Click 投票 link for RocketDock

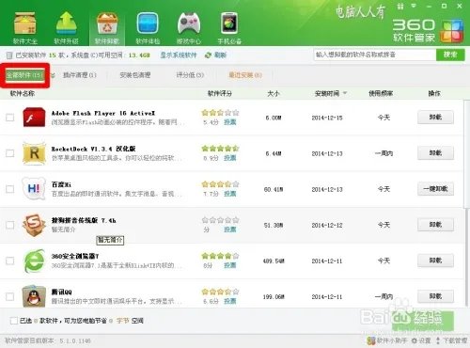click(229, 158)
